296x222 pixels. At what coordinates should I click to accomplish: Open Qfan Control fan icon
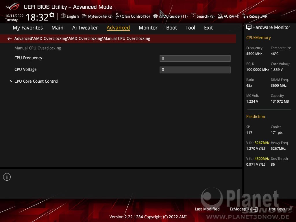click(x=118, y=16)
